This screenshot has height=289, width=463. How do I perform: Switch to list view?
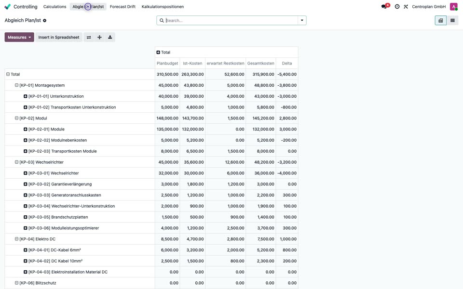click(452, 20)
